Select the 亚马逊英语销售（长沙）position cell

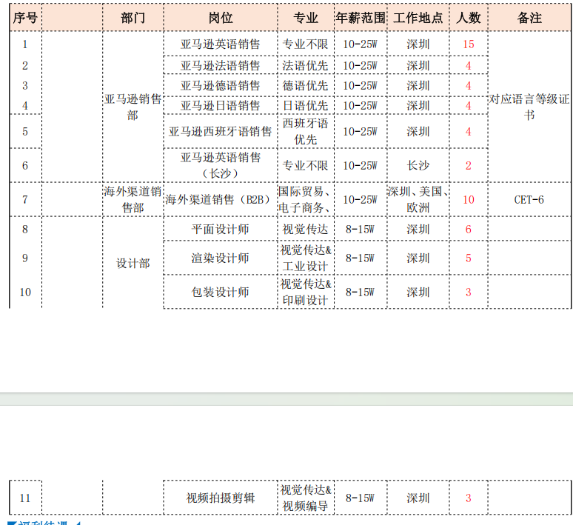(221, 165)
